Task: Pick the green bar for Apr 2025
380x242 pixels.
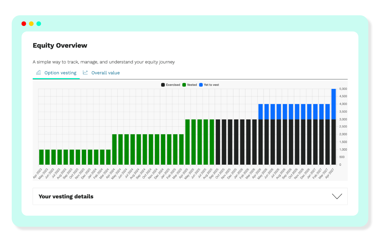Action: tap(187, 142)
